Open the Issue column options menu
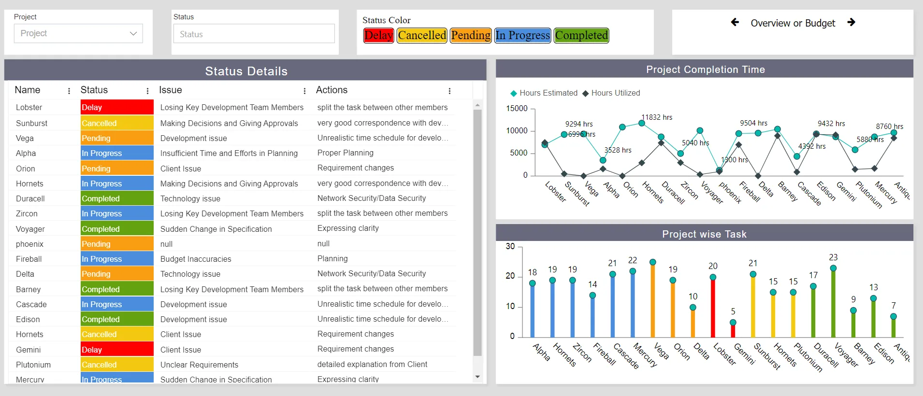Image resolution: width=923 pixels, height=396 pixels. 304,91
